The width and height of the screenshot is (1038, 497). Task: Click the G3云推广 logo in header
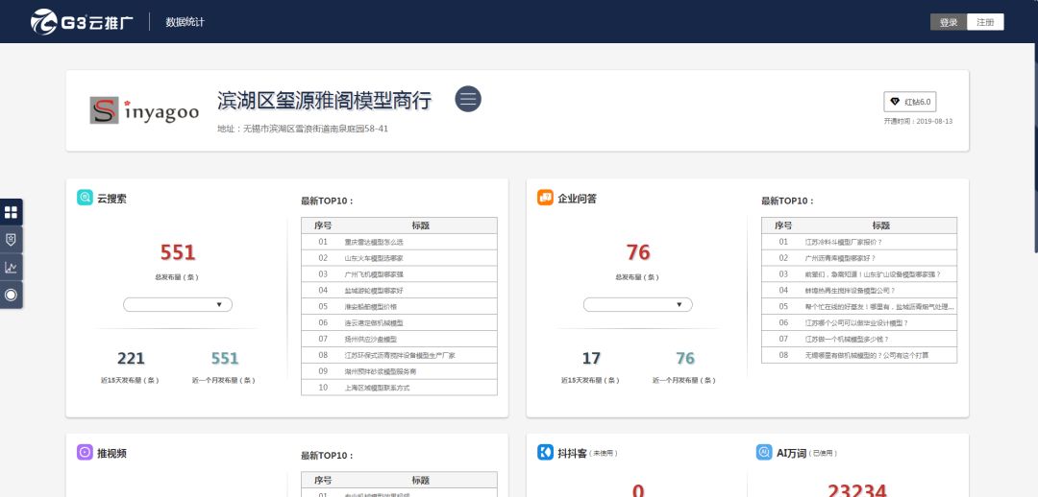82,22
